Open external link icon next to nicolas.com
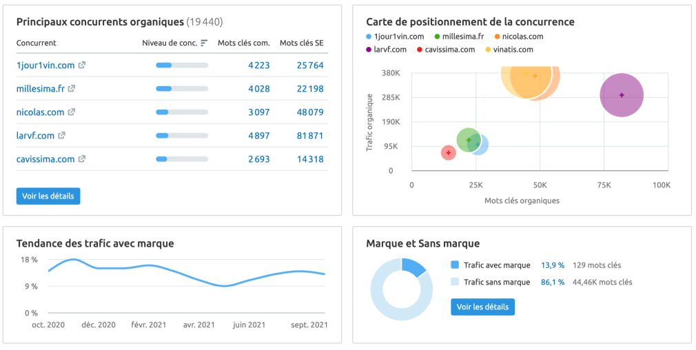 (71, 112)
